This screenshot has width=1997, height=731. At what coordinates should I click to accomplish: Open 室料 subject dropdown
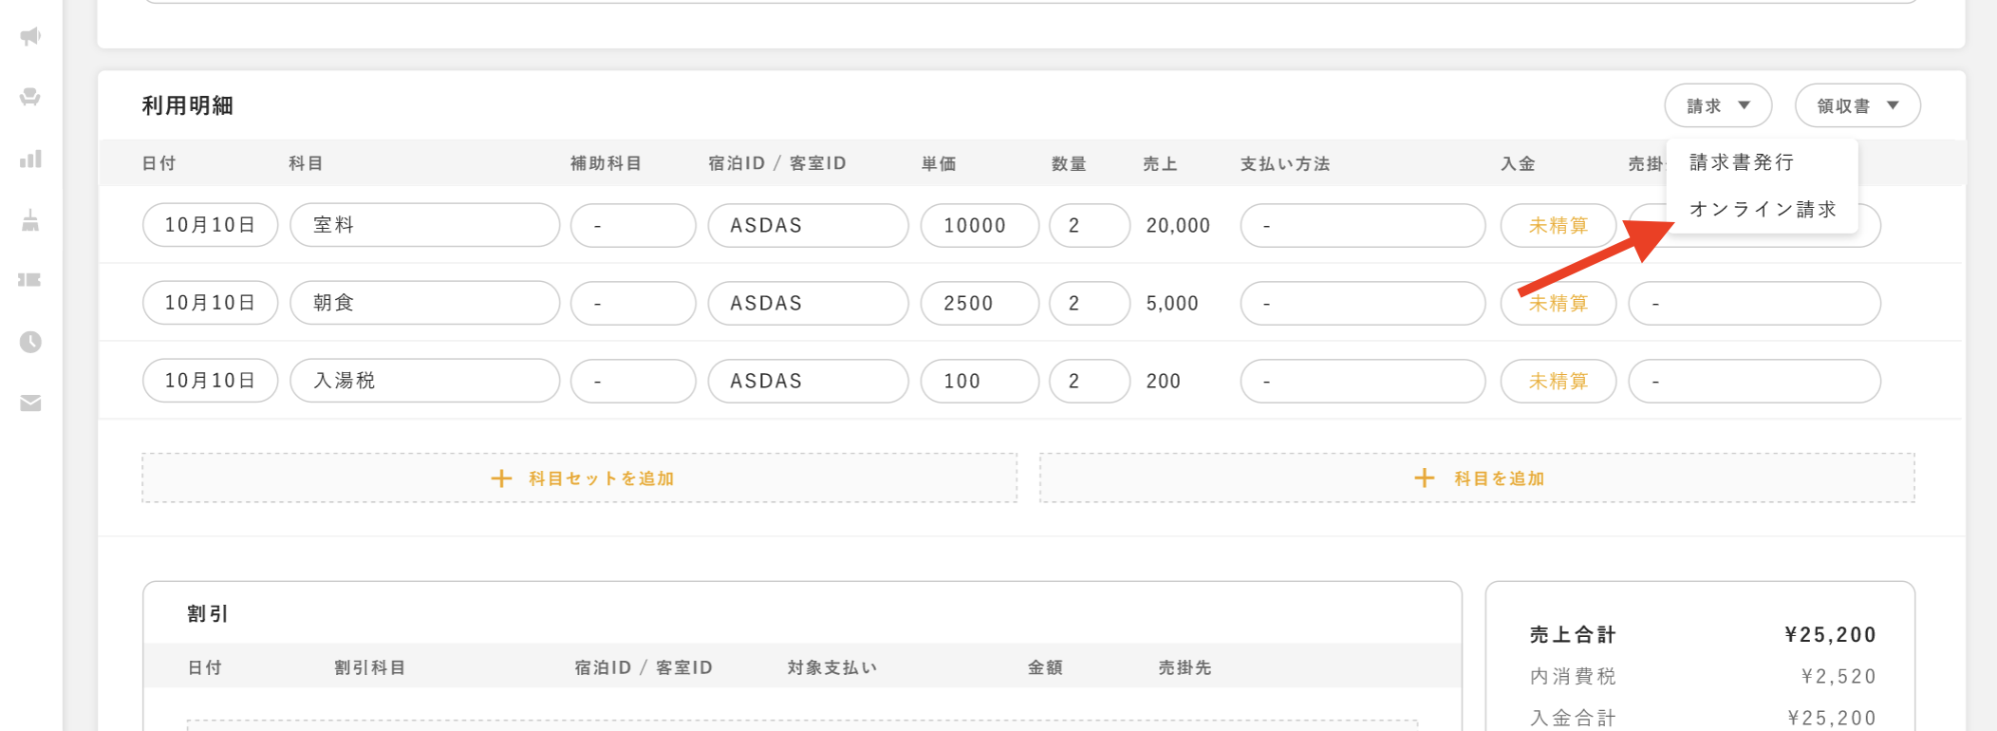(424, 225)
